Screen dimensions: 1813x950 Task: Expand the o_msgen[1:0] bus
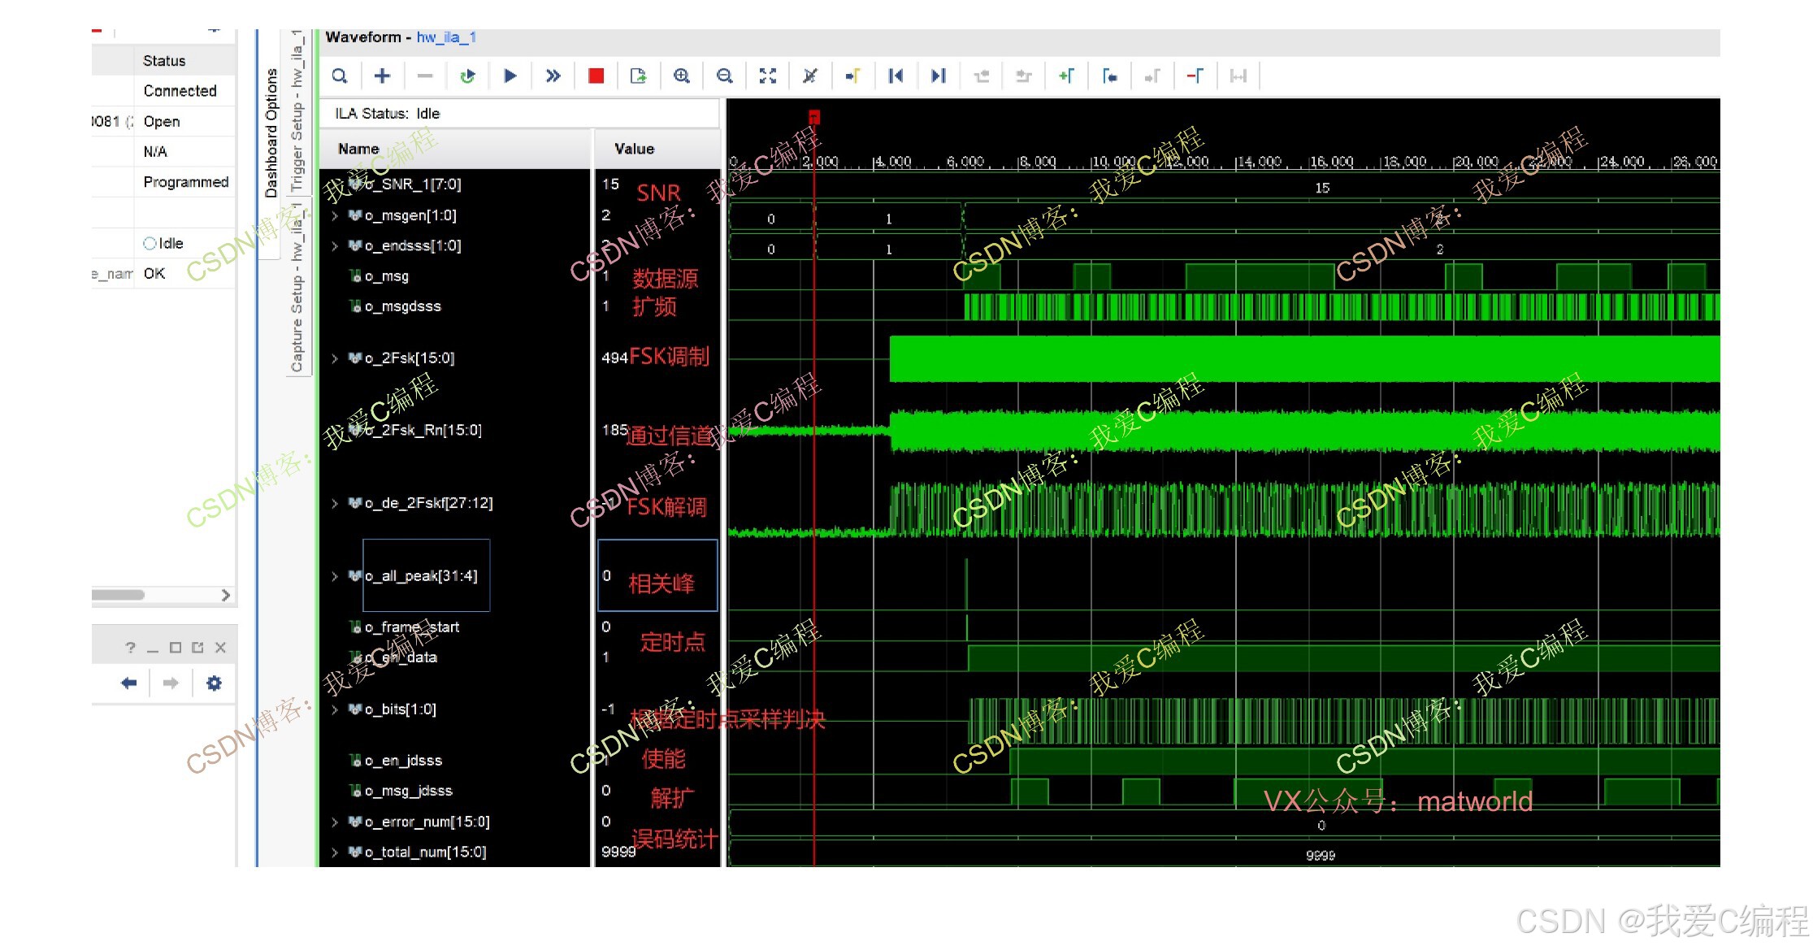click(335, 215)
